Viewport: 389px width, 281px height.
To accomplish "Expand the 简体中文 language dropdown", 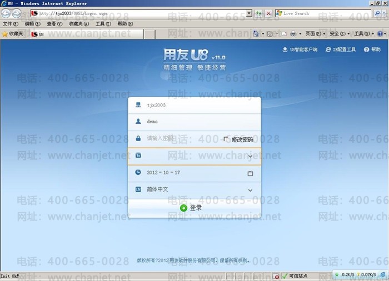I will click(250, 190).
